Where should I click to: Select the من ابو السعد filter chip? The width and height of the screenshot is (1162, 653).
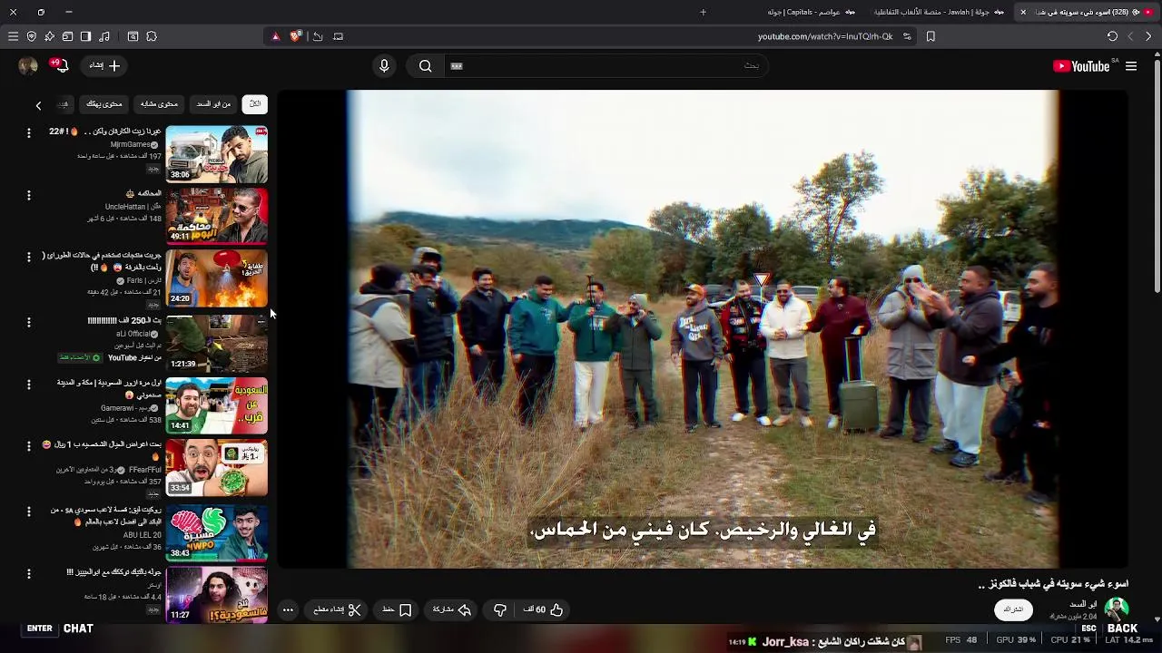213,104
